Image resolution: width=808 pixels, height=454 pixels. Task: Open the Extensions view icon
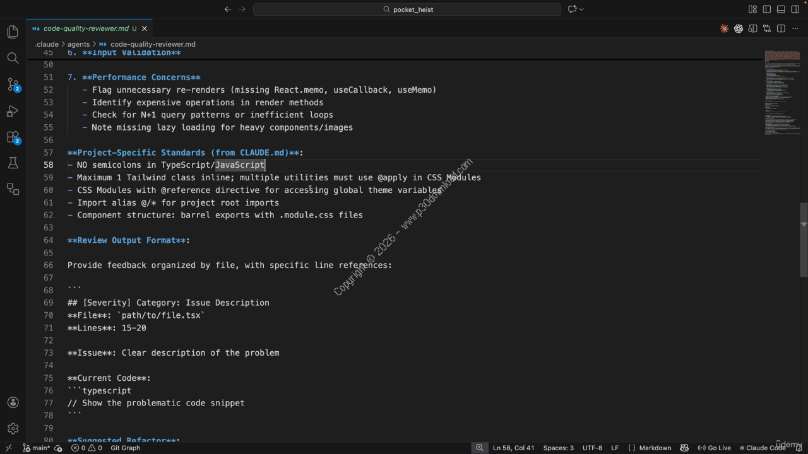(x=13, y=137)
